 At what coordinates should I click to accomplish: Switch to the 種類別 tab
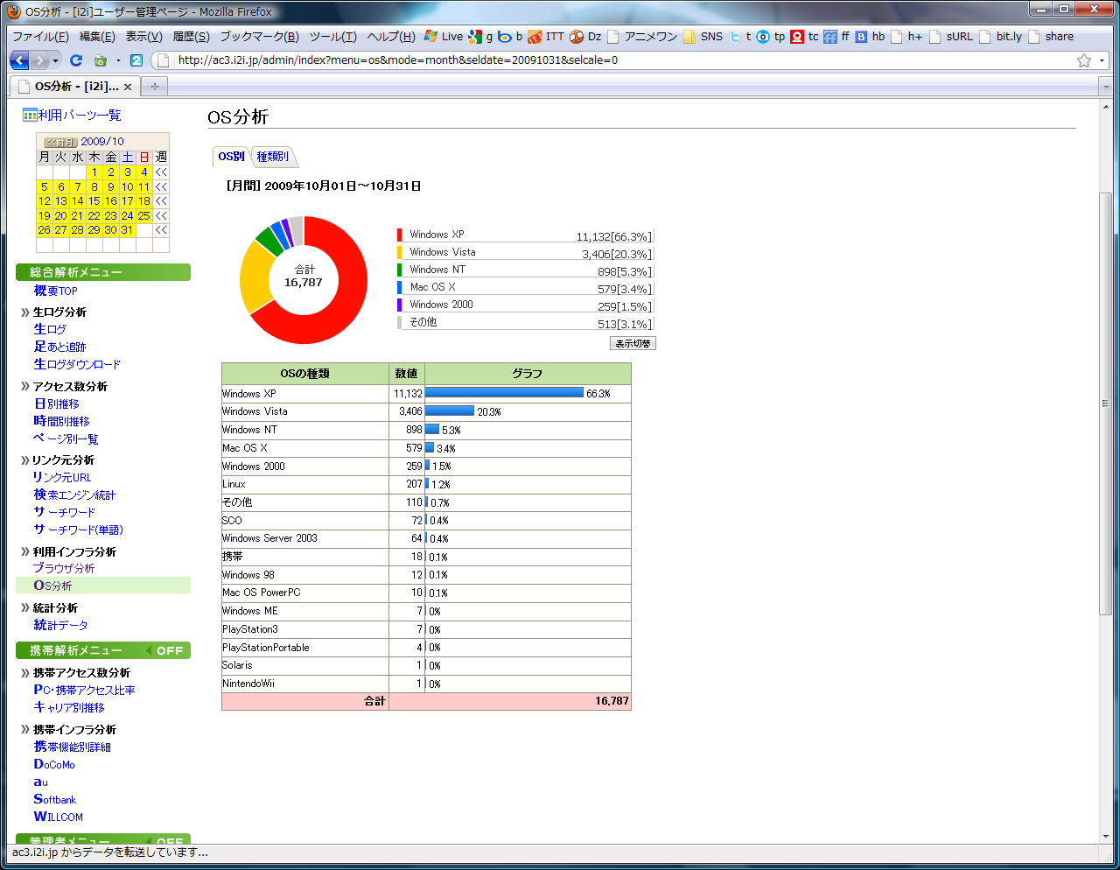[274, 157]
